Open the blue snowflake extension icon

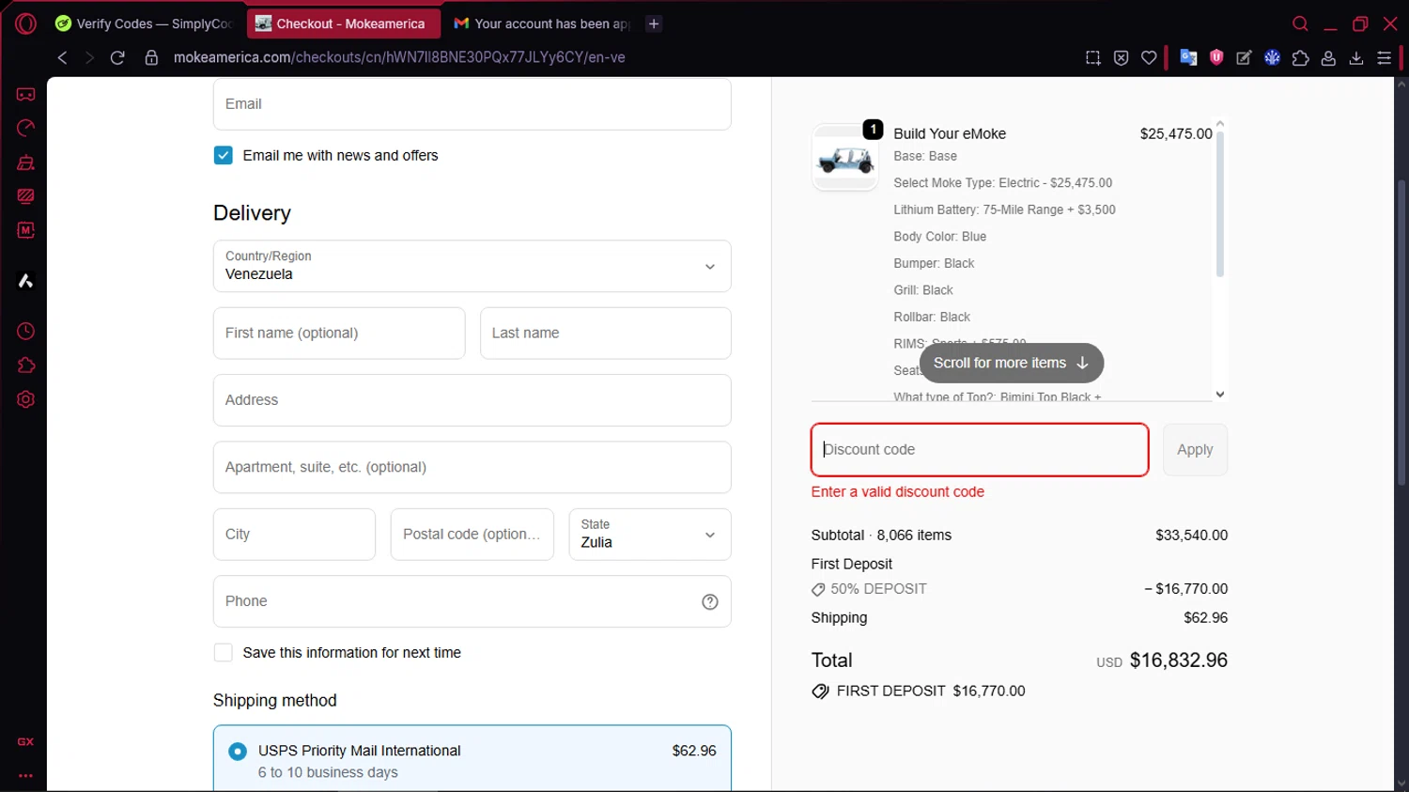coord(1272,57)
